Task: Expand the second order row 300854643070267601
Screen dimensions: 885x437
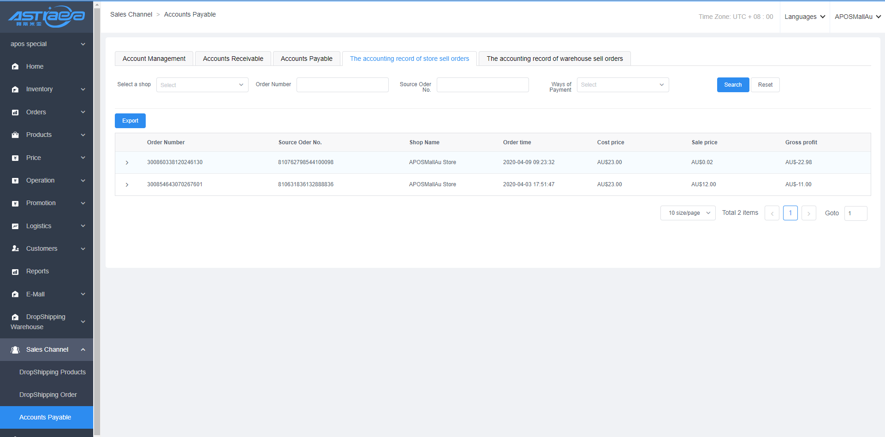Action: pos(127,185)
